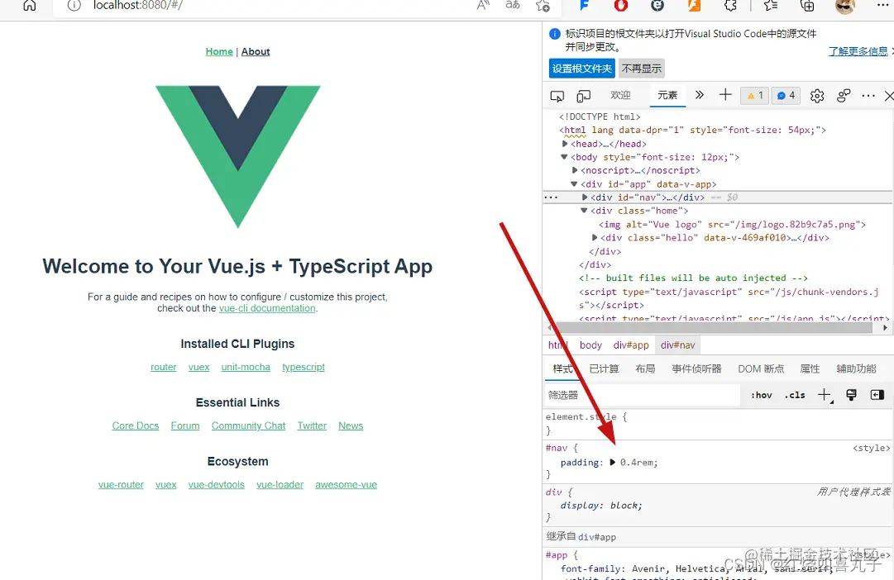Show more DevTools tabs chevron
The height and width of the screenshot is (580, 894).
(700, 95)
